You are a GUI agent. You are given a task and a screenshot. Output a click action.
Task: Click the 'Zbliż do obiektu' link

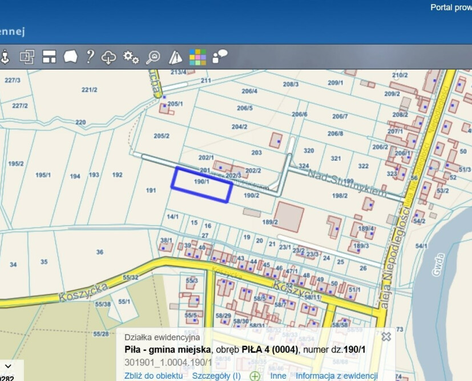[x=154, y=376]
